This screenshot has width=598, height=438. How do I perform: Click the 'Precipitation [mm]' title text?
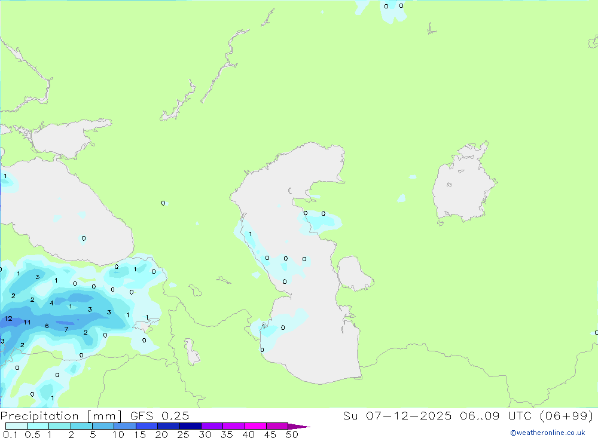point(61,416)
